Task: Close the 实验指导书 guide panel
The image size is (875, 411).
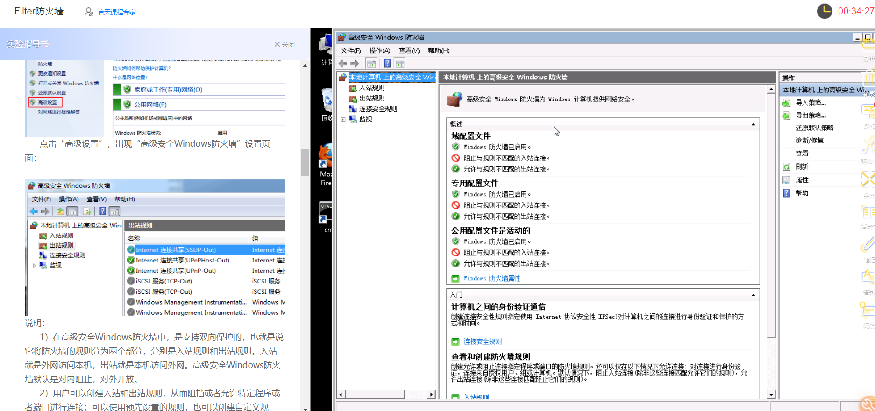Action: [x=284, y=44]
